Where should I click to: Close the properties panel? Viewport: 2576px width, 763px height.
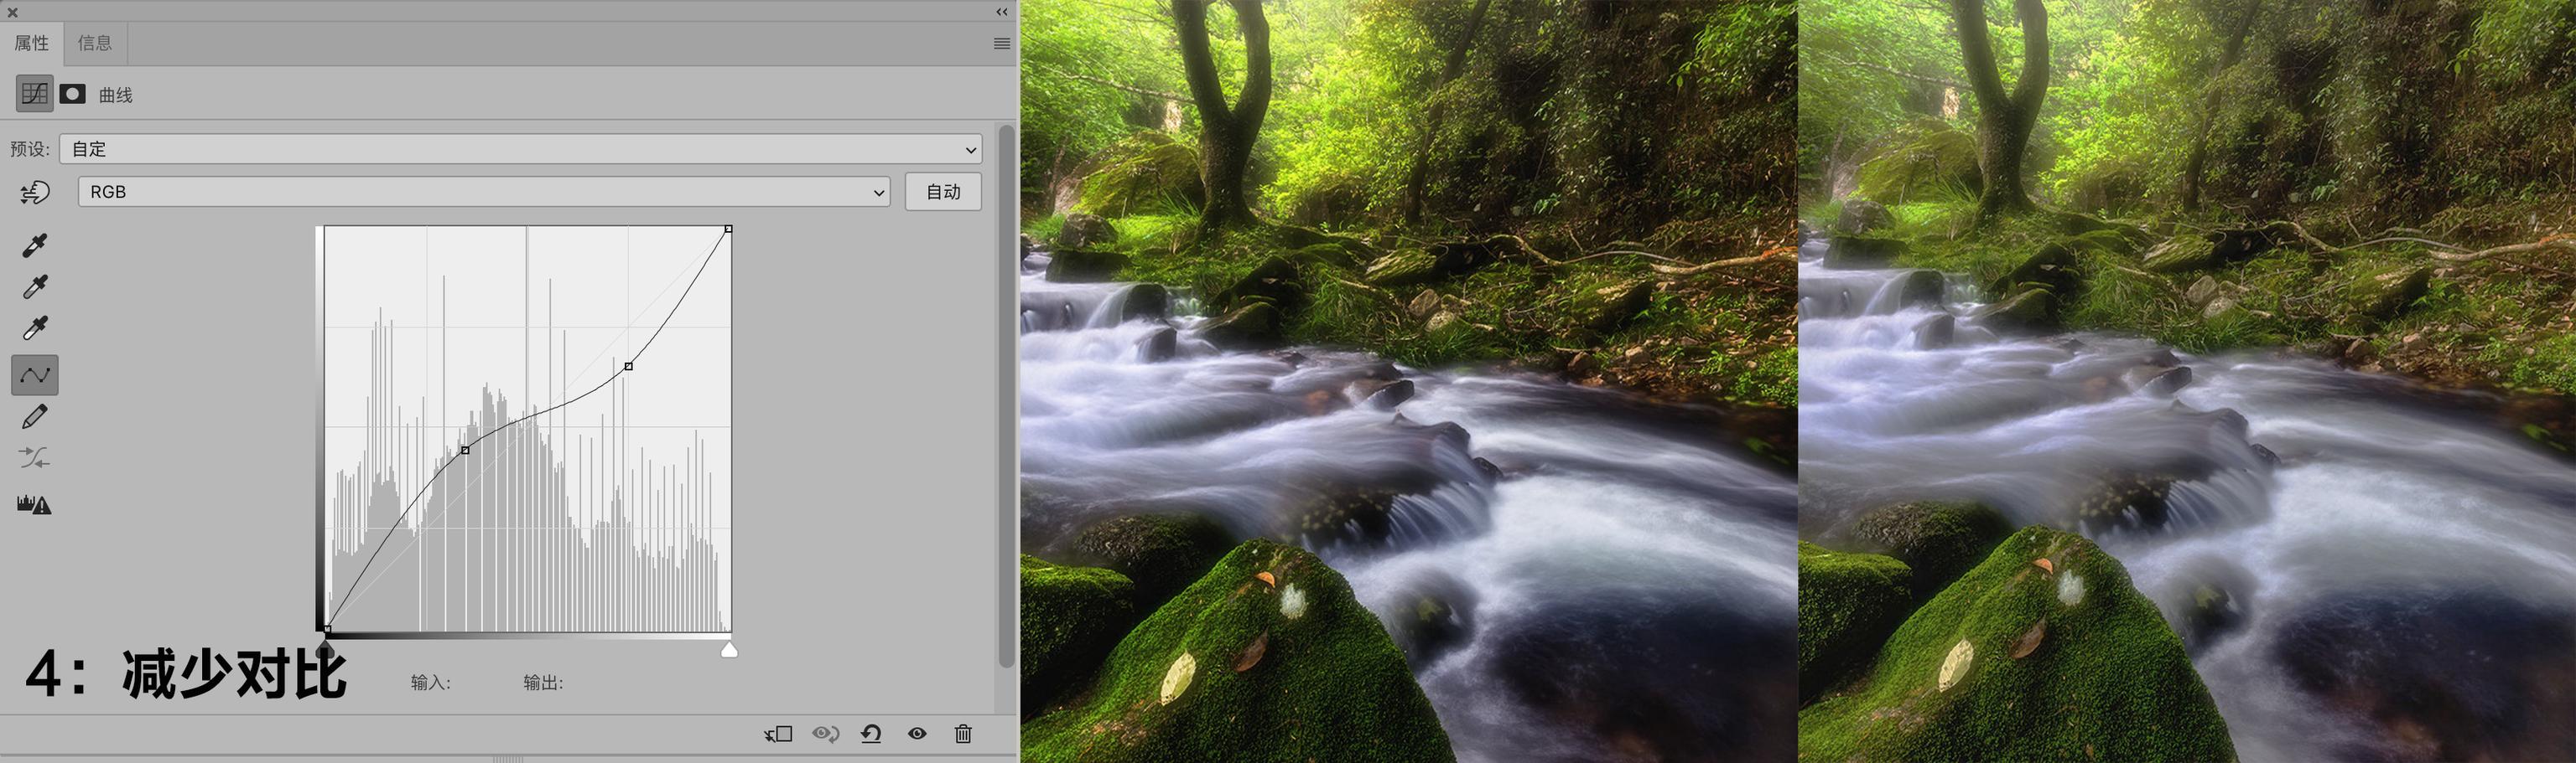point(13,12)
